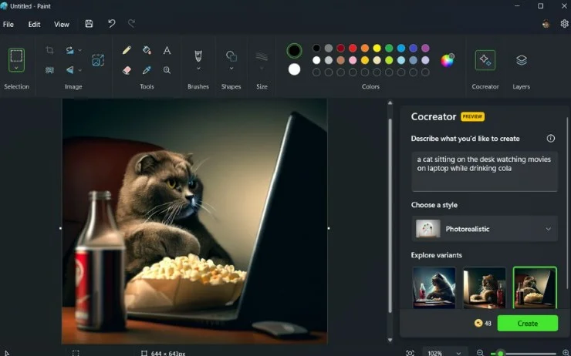
Task: Click the credits coin icon showing 48
Action: 478,323
